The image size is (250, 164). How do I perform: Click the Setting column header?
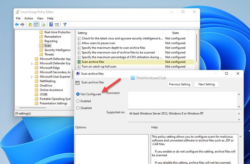120,33
